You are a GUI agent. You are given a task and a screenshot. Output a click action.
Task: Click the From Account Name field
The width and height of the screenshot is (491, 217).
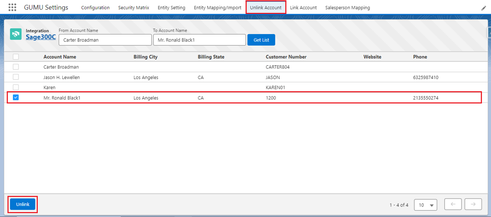tap(105, 40)
